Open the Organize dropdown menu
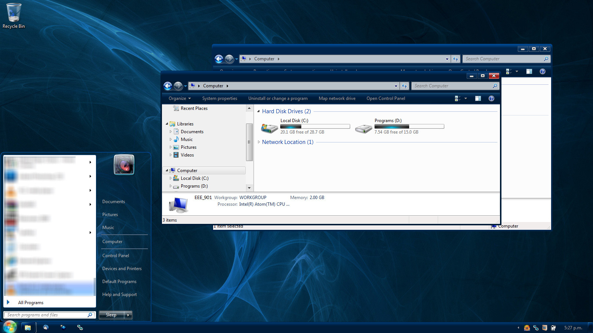This screenshot has width=593, height=333. (x=180, y=98)
